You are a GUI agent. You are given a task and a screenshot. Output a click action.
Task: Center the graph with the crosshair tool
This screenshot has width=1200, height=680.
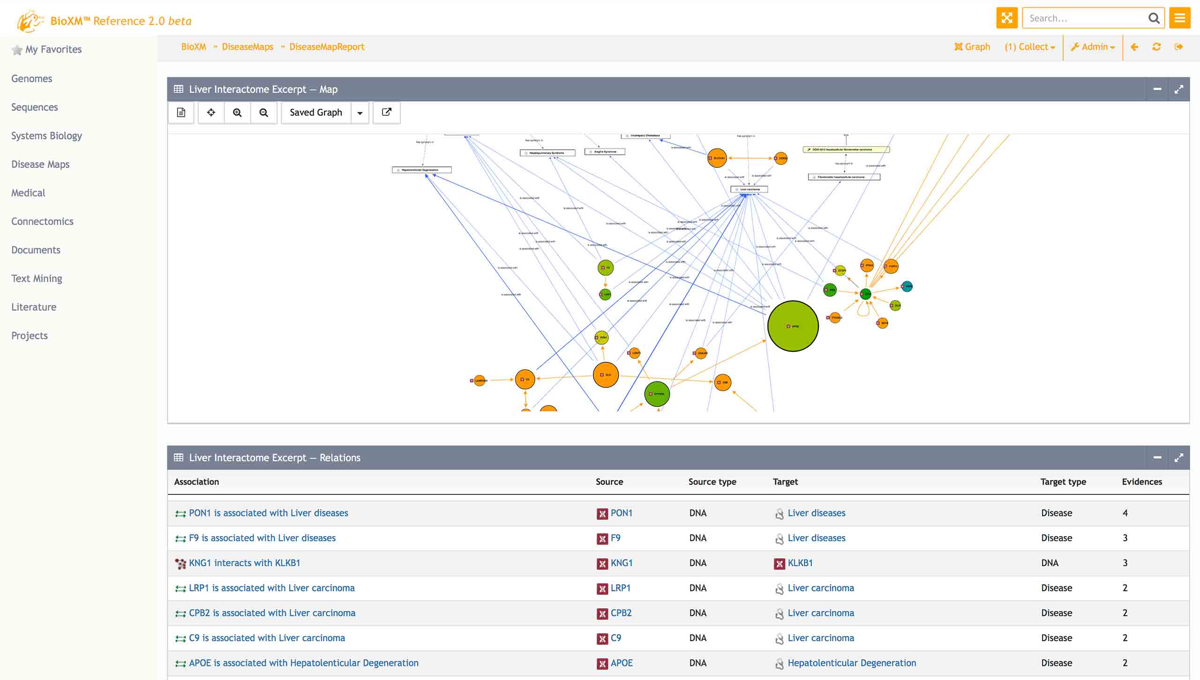coord(211,112)
